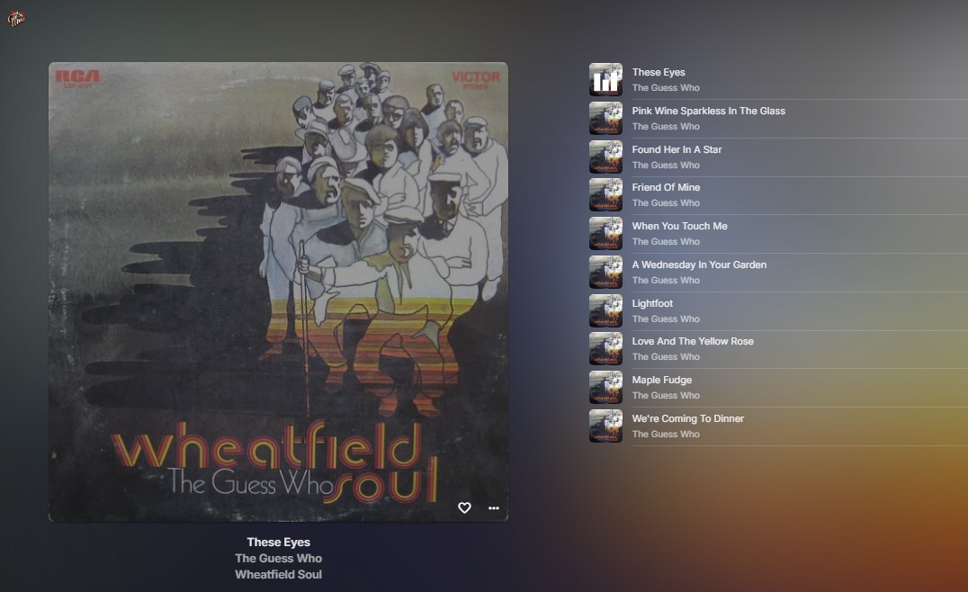Click the now-playing equalizer icon for These Eyes
Screen dimensions: 968x592
605,80
